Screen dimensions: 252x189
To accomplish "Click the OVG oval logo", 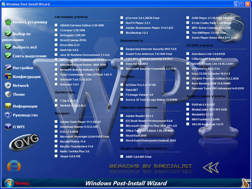I will tap(24, 142).
